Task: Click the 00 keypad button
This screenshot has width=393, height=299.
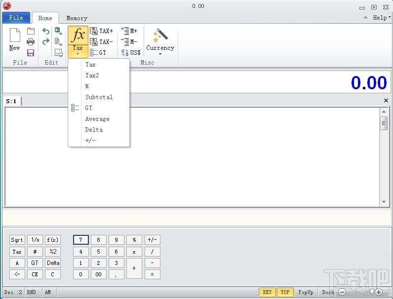Action: point(99,274)
